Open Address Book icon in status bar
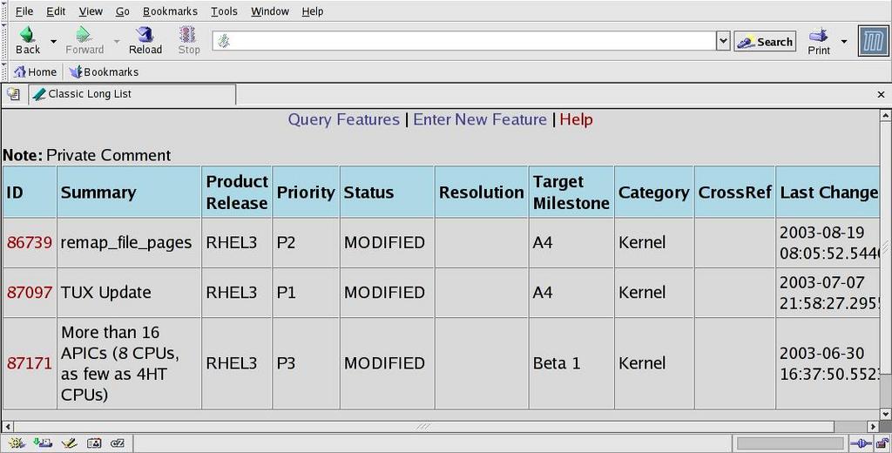Image resolution: width=892 pixels, height=453 pixels. tap(92, 443)
